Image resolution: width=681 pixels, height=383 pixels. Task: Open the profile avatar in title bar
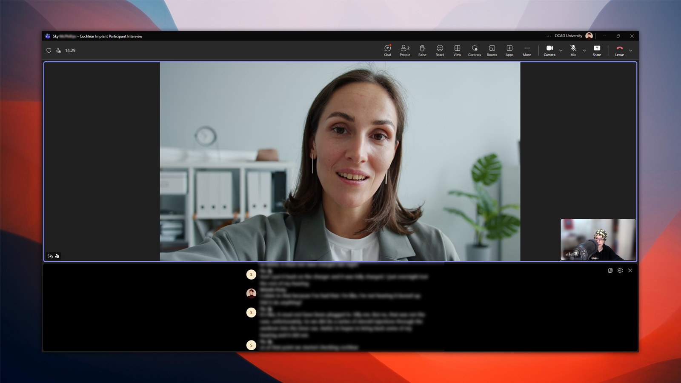pyautogui.click(x=589, y=36)
